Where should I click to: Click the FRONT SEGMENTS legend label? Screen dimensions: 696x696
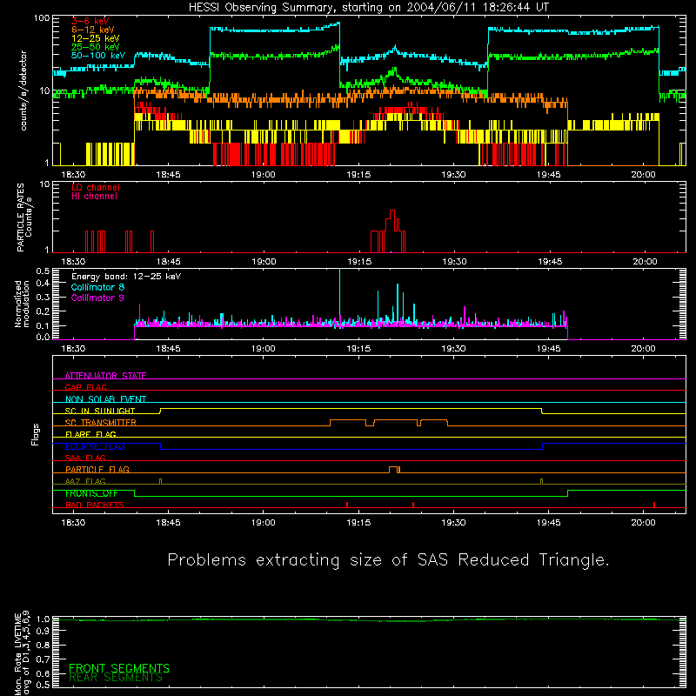[119, 668]
